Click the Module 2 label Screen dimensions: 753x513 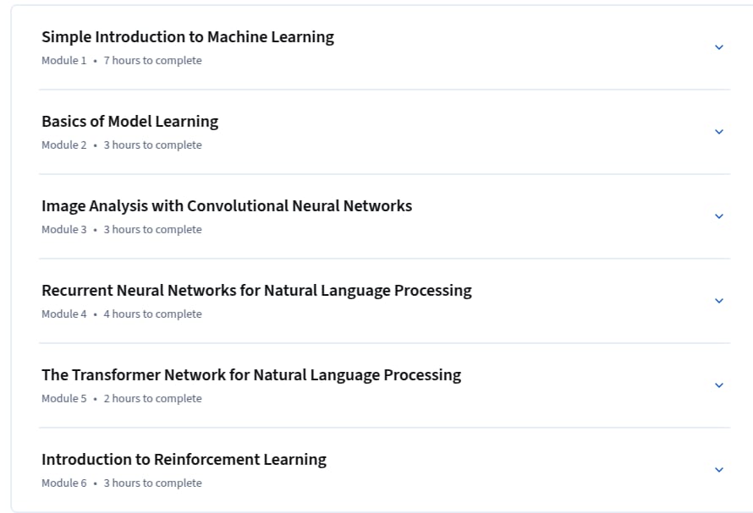point(63,145)
